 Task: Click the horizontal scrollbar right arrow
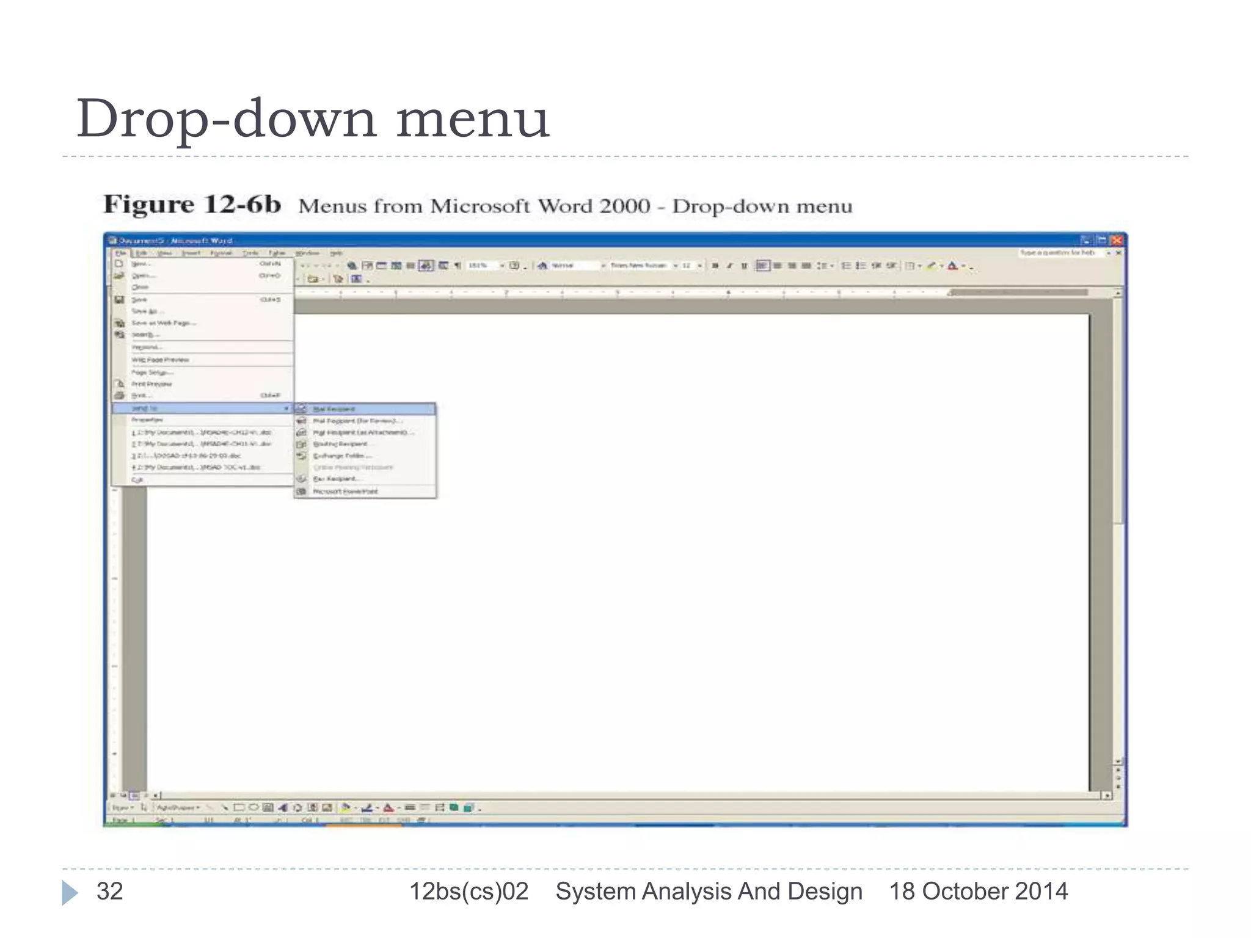pyautogui.click(x=1106, y=796)
